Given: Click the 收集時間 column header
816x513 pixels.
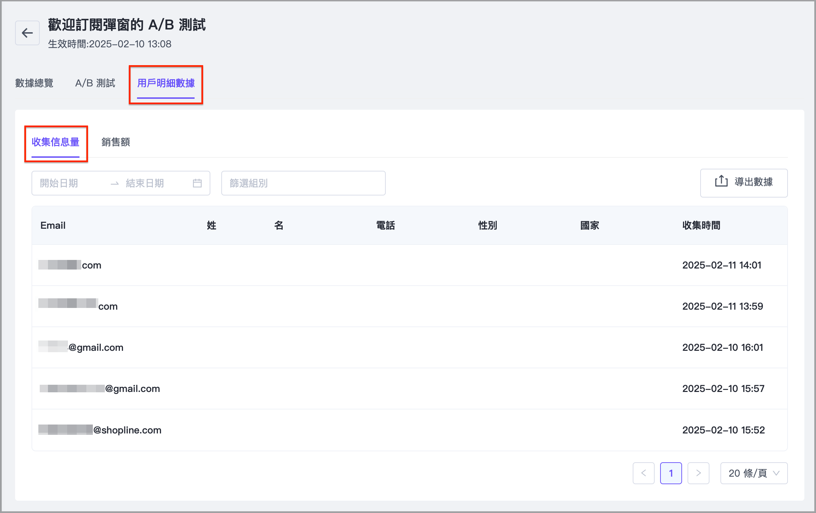Looking at the screenshot, I should point(701,225).
